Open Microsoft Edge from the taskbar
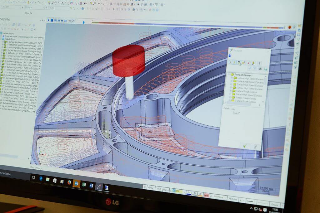 41,179
